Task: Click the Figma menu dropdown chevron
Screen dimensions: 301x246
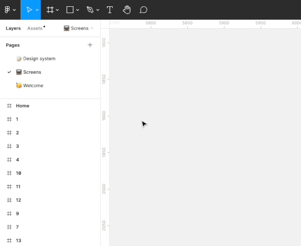Action: (x=15, y=10)
